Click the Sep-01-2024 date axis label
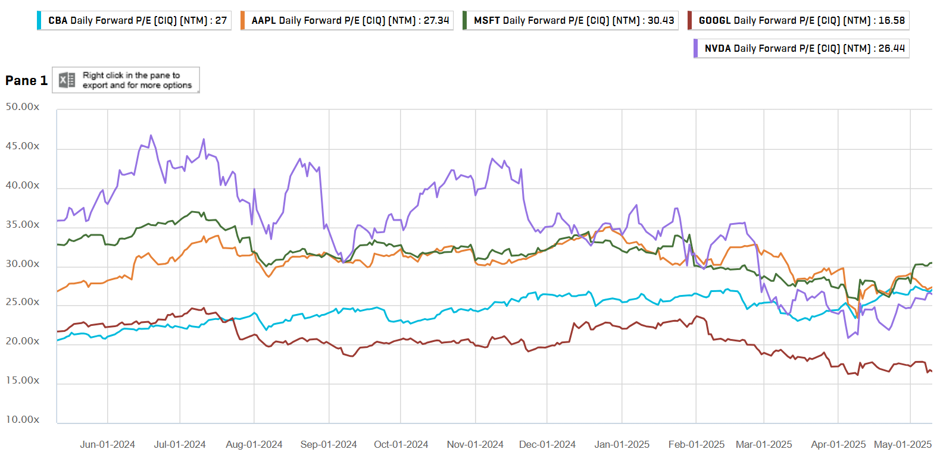The image size is (940, 452). pos(329,444)
